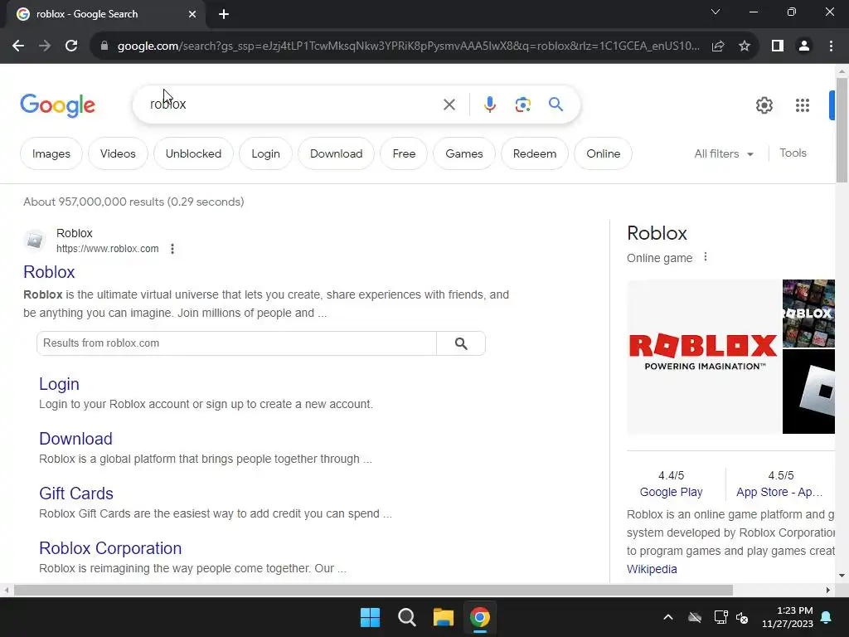Select the Login filter chip
Screen dimensions: 849x637
point(266,153)
